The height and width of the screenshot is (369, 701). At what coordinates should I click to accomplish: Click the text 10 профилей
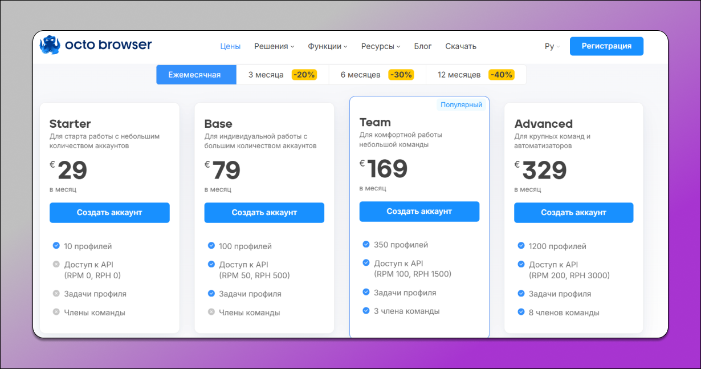[x=88, y=246]
